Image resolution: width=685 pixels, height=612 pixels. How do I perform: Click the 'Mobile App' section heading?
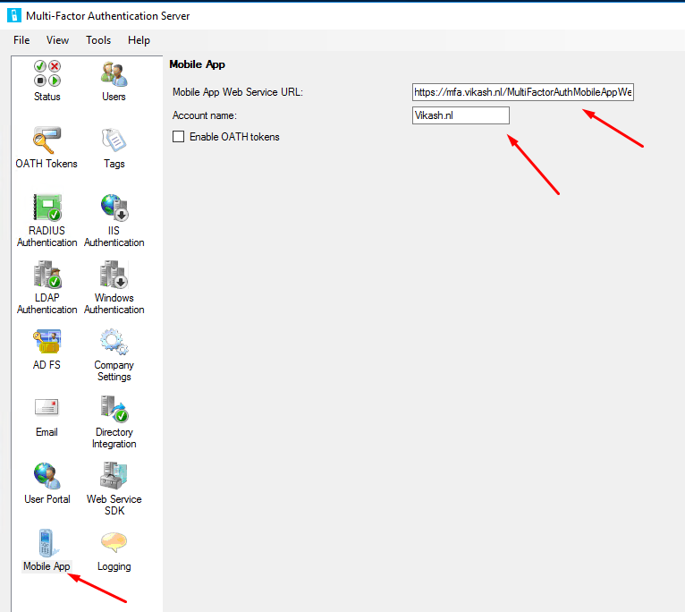(x=197, y=64)
